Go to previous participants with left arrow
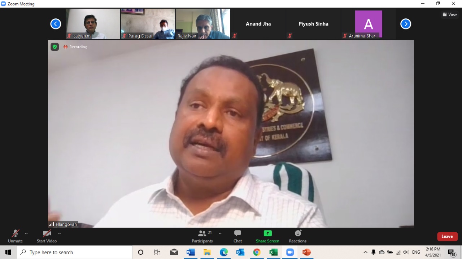Viewport: 462px width, 259px height. point(56,24)
